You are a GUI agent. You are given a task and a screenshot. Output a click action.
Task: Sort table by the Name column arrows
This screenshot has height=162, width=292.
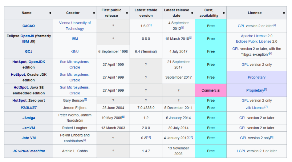point(50,13)
